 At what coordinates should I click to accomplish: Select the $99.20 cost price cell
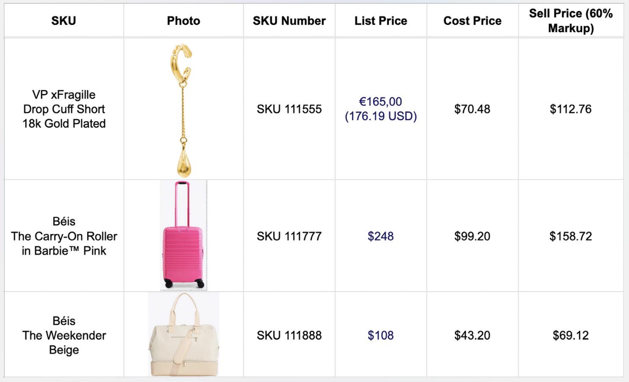(x=472, y=236)
